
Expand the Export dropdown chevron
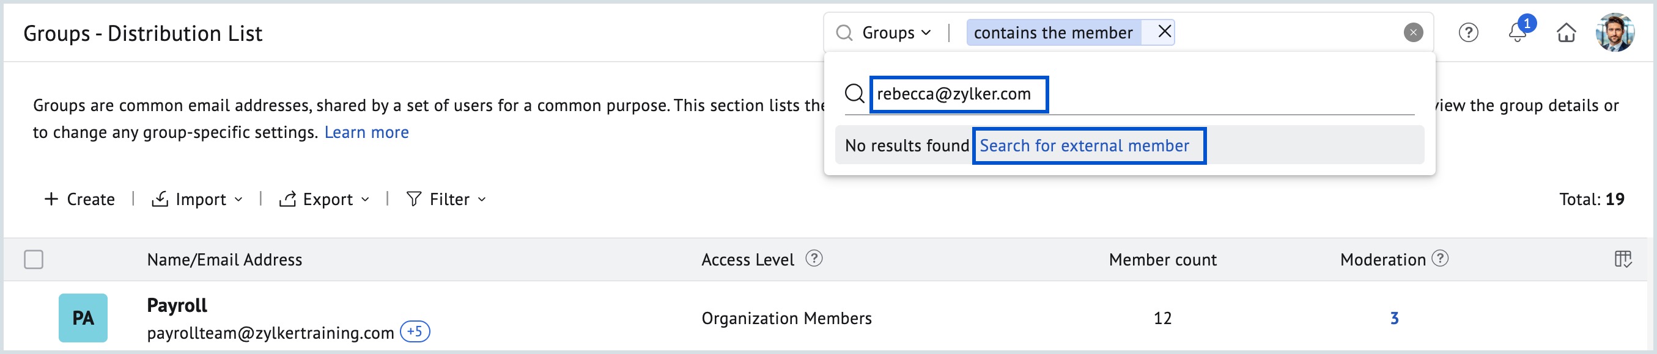(x=366, y=200)
